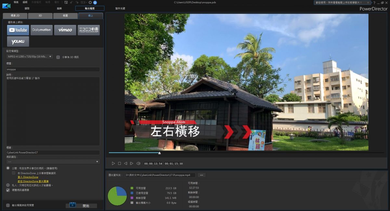Open the notification bell icon
Viewport: 390px width, 211px height.
pos(95,2)
